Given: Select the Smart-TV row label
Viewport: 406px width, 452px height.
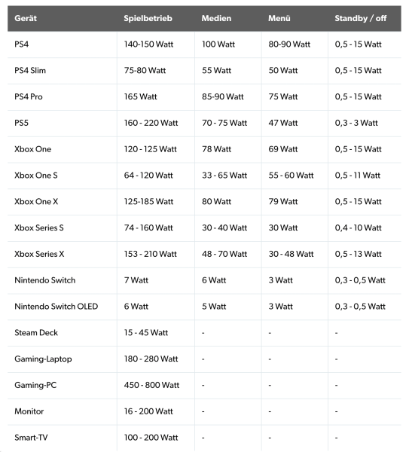Looking at the screenshot, I should click(31, 438).
